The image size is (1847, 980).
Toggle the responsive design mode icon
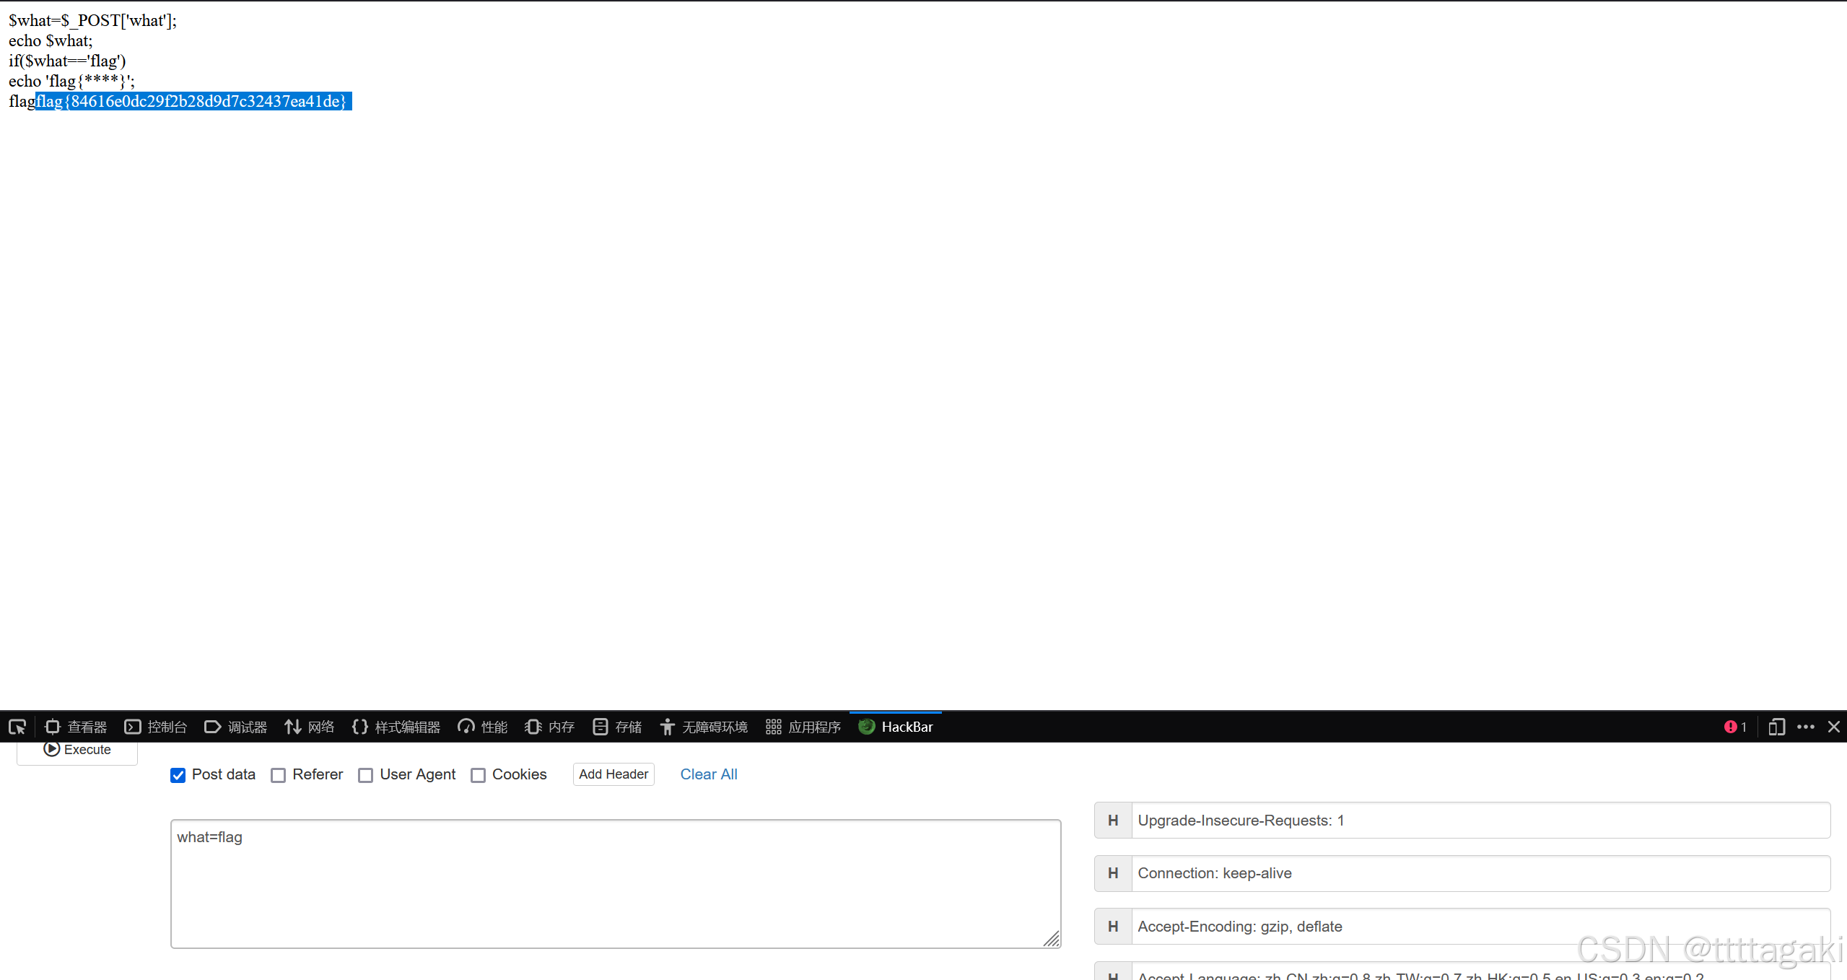coord(1776,727)
